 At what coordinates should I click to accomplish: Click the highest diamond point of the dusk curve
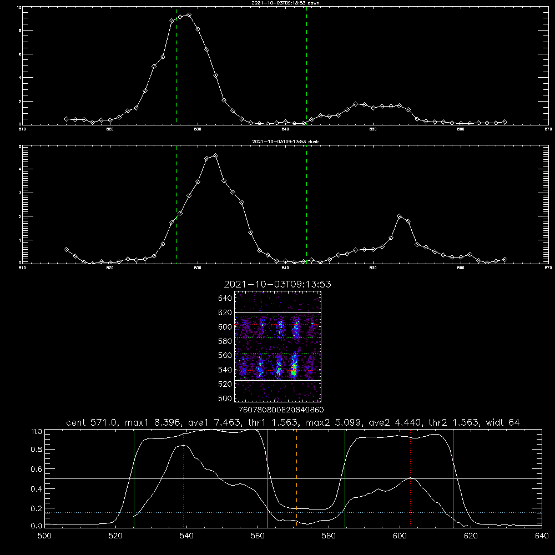(x=215, y=156)
